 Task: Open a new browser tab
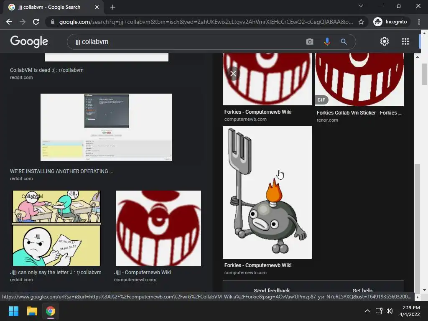pyautogui.click(x=113, y=7)
